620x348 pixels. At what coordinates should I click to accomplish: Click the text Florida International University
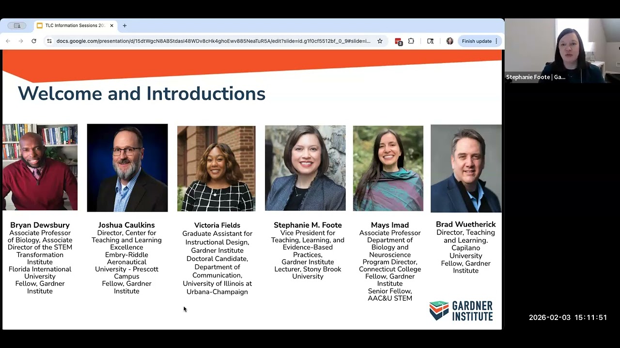40,273
